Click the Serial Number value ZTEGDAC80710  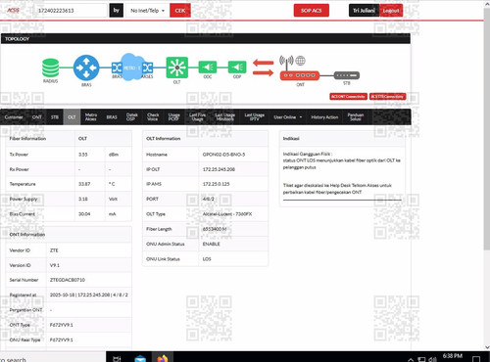68,280
